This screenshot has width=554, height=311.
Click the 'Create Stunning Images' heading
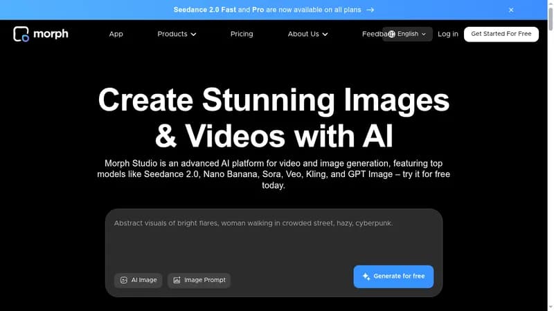(274, 117)
